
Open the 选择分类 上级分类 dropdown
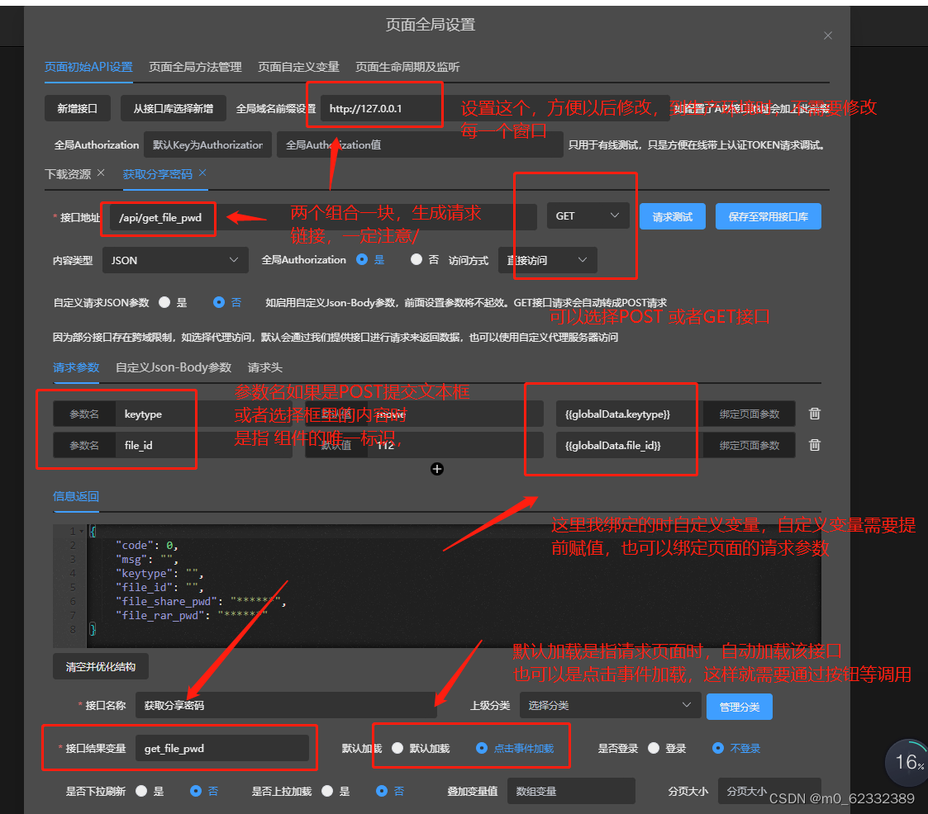pos(610,705)
